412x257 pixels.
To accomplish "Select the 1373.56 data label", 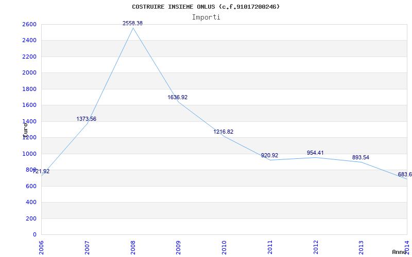I will [x=87, y=119].
